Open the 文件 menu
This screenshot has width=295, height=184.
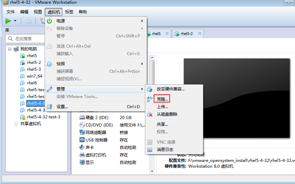coord(10,12)
